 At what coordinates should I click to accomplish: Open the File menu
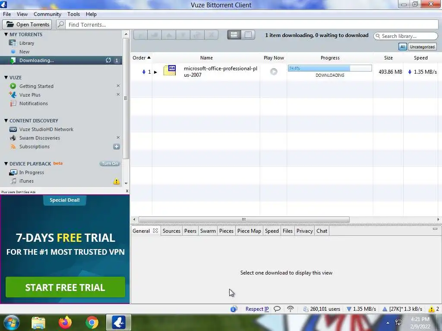(x=7, y=14)
